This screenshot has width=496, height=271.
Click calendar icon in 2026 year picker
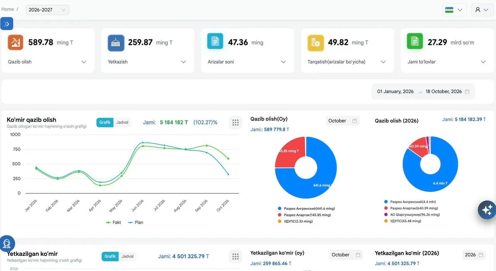tap(481, 255)
